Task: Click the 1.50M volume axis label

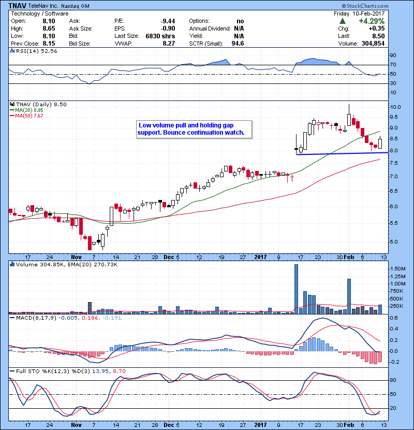Action: (397, 269)
